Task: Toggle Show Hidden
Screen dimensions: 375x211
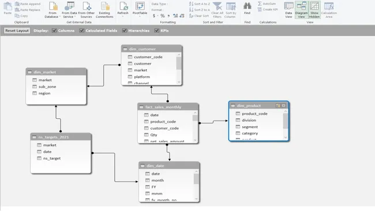Action: tap(314, 10)
